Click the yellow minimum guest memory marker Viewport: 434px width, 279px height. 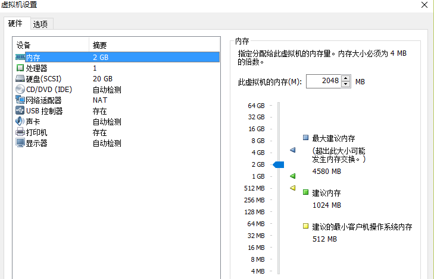coord(292,188)
